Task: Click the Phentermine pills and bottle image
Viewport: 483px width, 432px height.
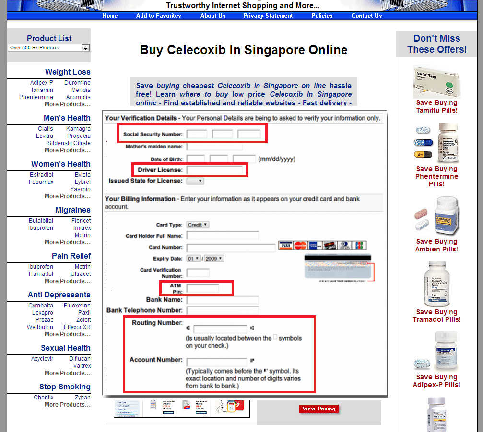Action: [x=436, y=143]
